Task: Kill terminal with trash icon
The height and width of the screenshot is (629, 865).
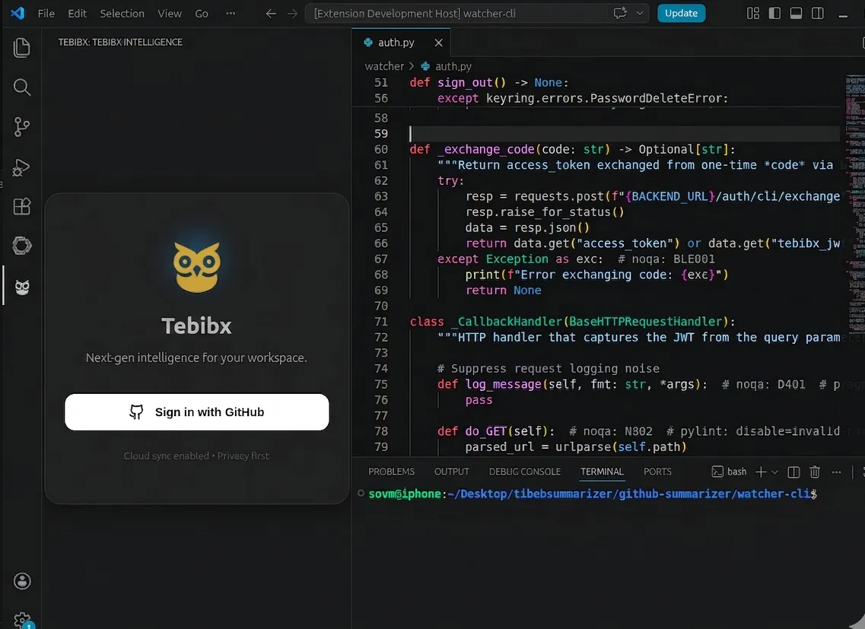Action: (x=814, y=472)
